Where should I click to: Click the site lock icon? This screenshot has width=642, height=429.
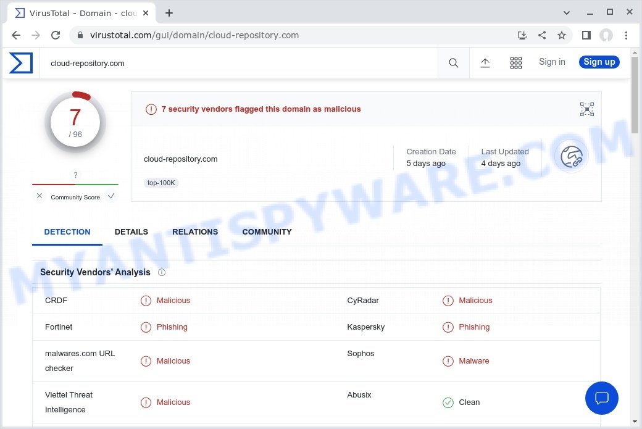[x=80, y=35]
